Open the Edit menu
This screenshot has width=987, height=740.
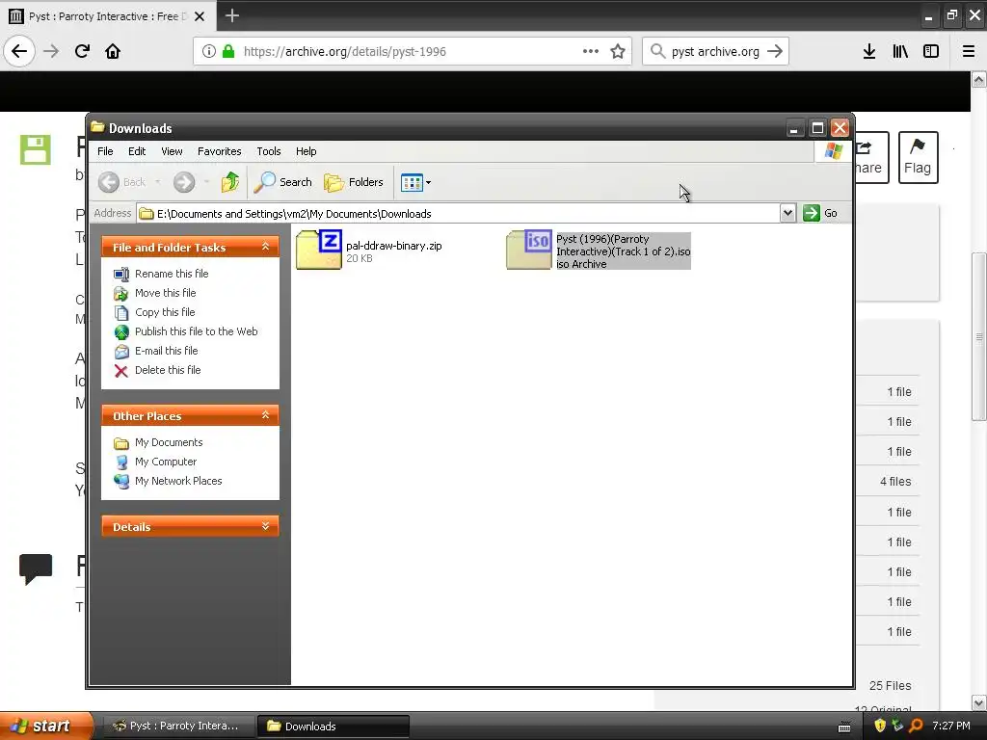(x=137, y=151)
